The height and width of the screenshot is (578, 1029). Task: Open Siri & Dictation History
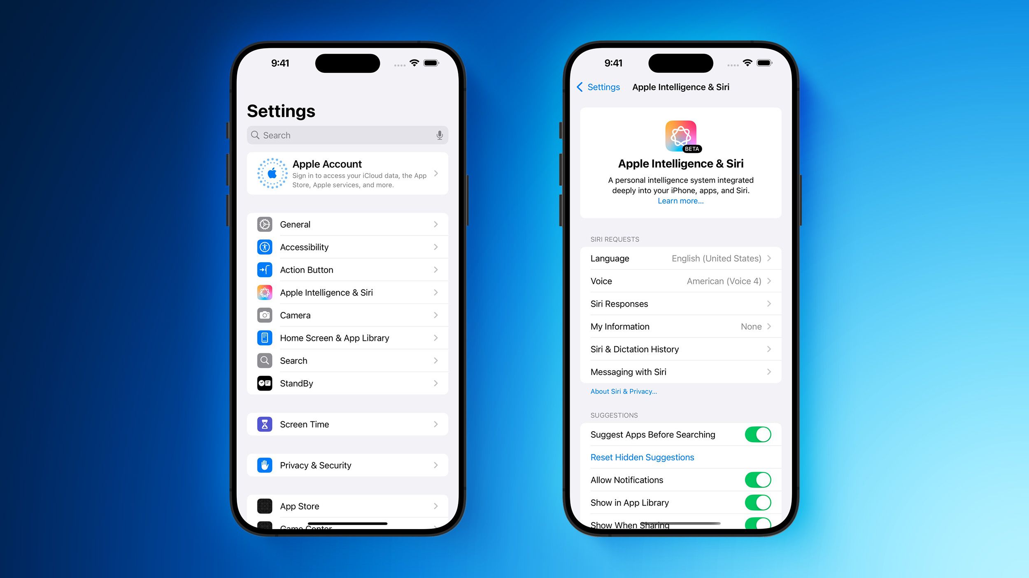(680, 349)
